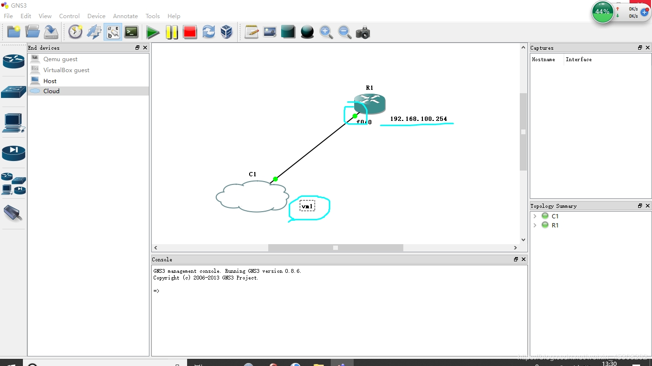Start all devices with green play
This screenshot has height=366, width=652.
pyautogui.click(x=153, y=32)
